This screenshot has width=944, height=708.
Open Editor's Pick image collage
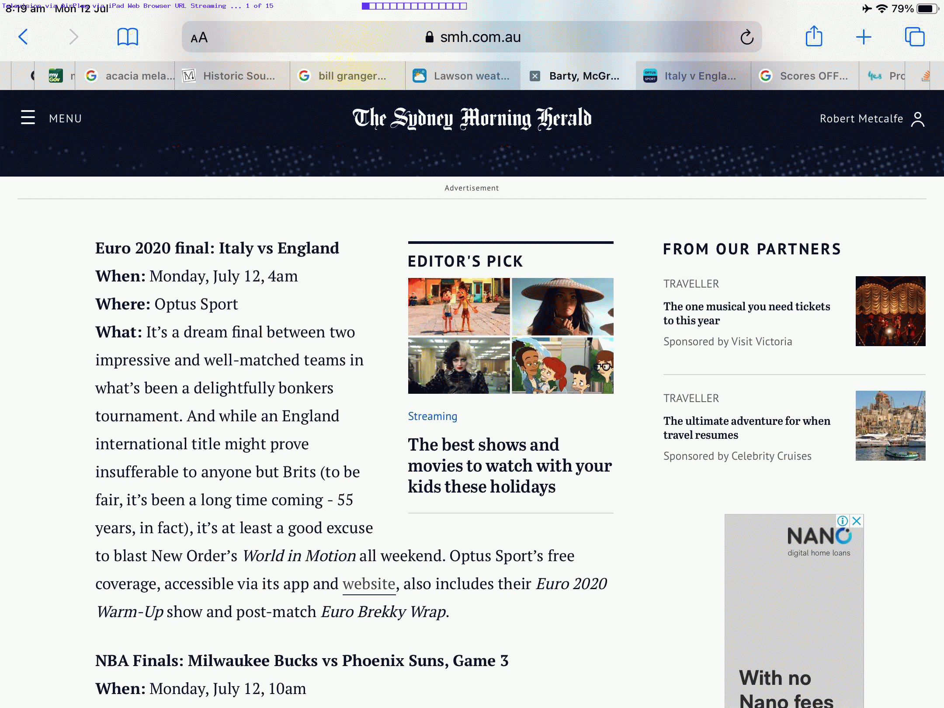(510, 336)
